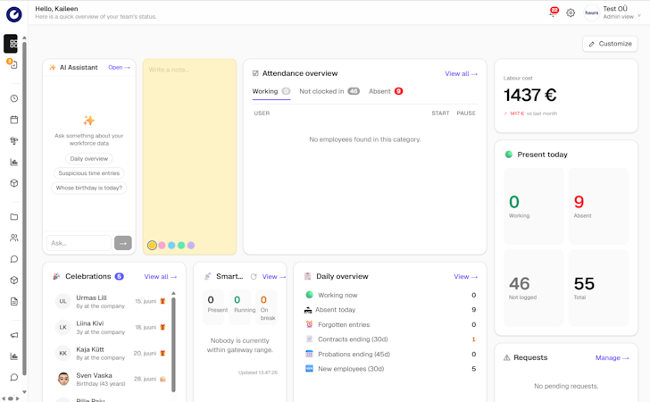
Task: Click the 'Kaja Kütt' celebration row
Action: coord(111,353)
